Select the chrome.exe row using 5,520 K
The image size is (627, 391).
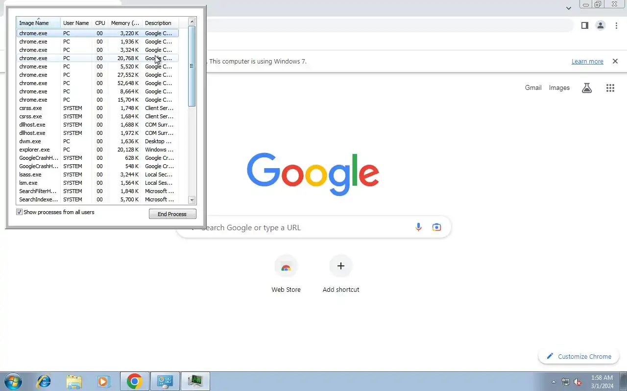click(x=97, y=66)
